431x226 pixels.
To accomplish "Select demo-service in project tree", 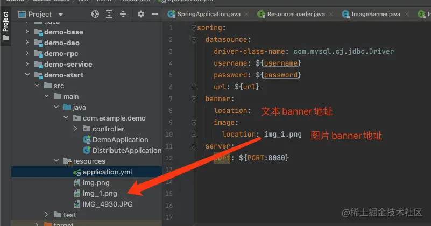I will (68, 64).
